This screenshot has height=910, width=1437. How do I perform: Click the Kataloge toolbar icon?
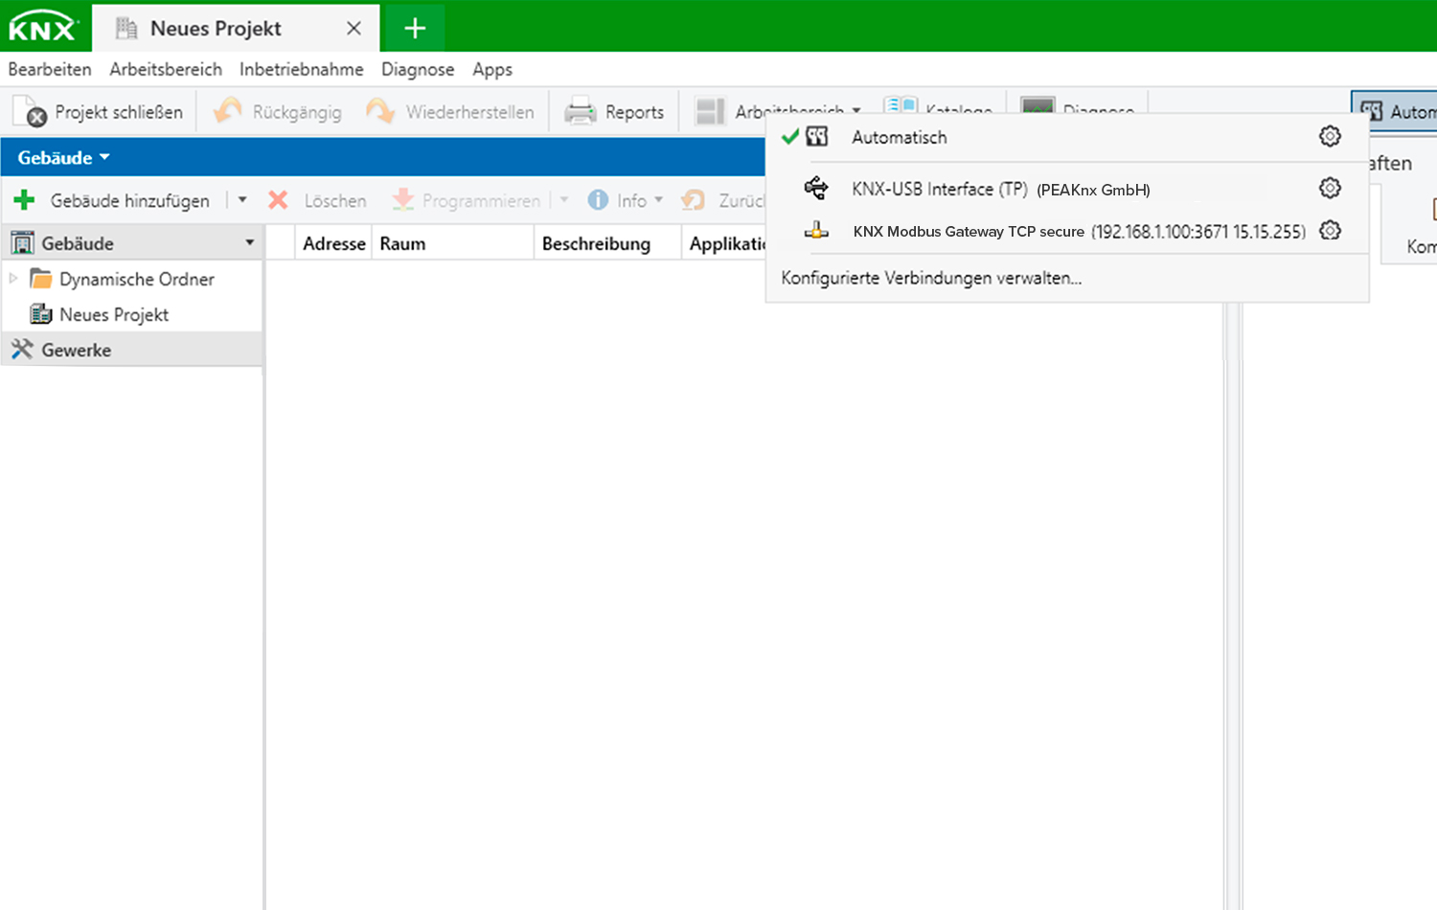coord(901,103)
